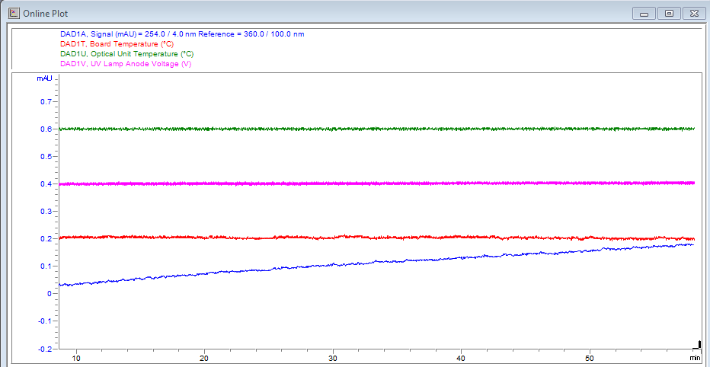710x367 pixels.
Task: Minimize the Online Plot window
Action: 645,13
